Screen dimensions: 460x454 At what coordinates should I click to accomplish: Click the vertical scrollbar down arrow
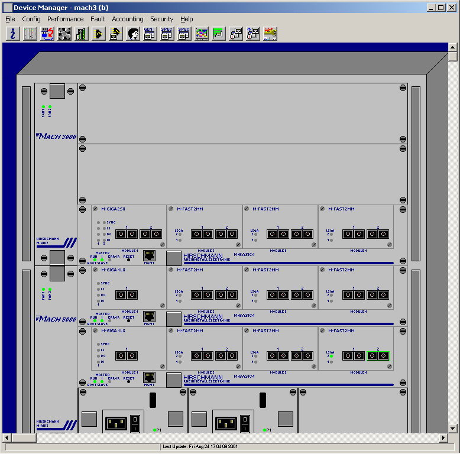452,428
